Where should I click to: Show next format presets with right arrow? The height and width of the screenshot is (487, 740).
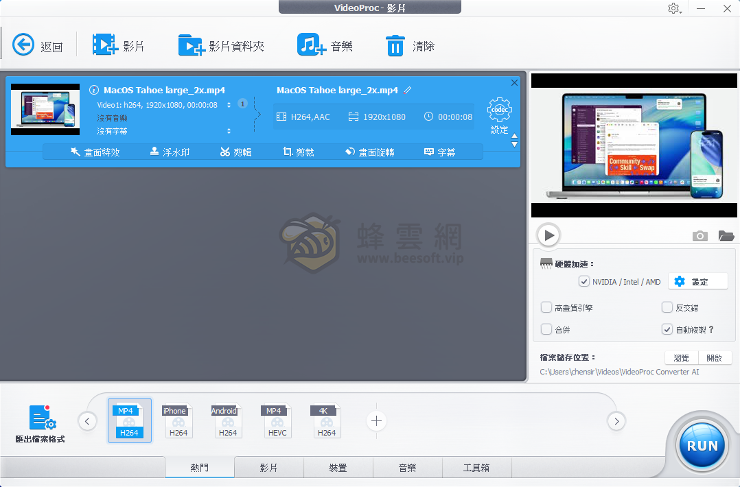point(616,421)
